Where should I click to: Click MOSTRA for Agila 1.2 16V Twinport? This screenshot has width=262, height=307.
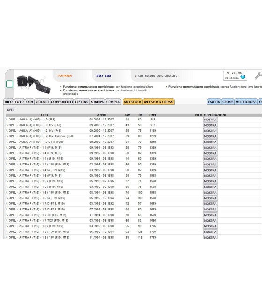[x=210, y=136]
